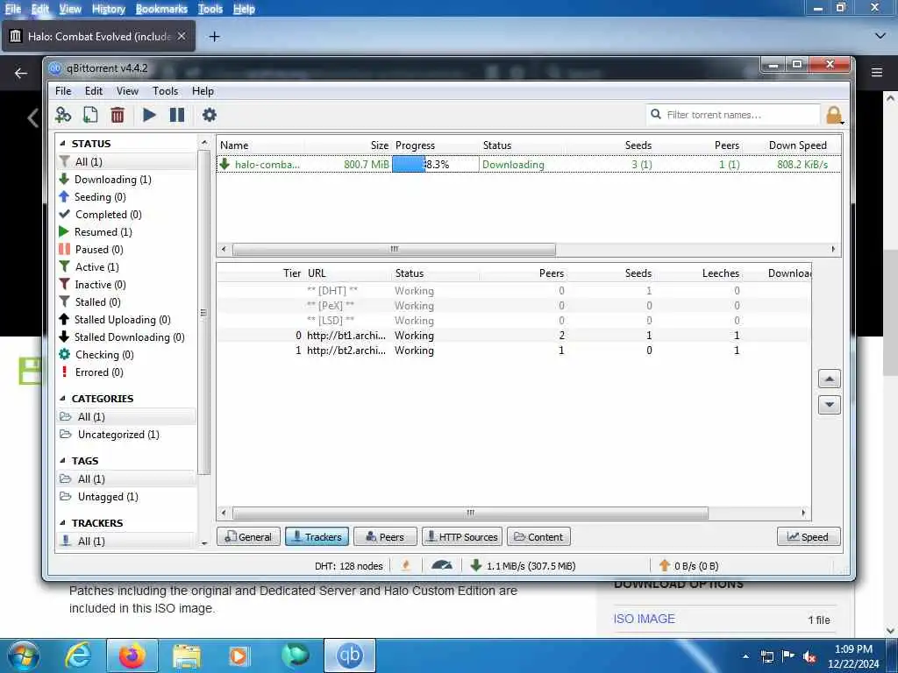Click the orange upload speed arrow in status bar
898x673 pixels.
point(665,565)
